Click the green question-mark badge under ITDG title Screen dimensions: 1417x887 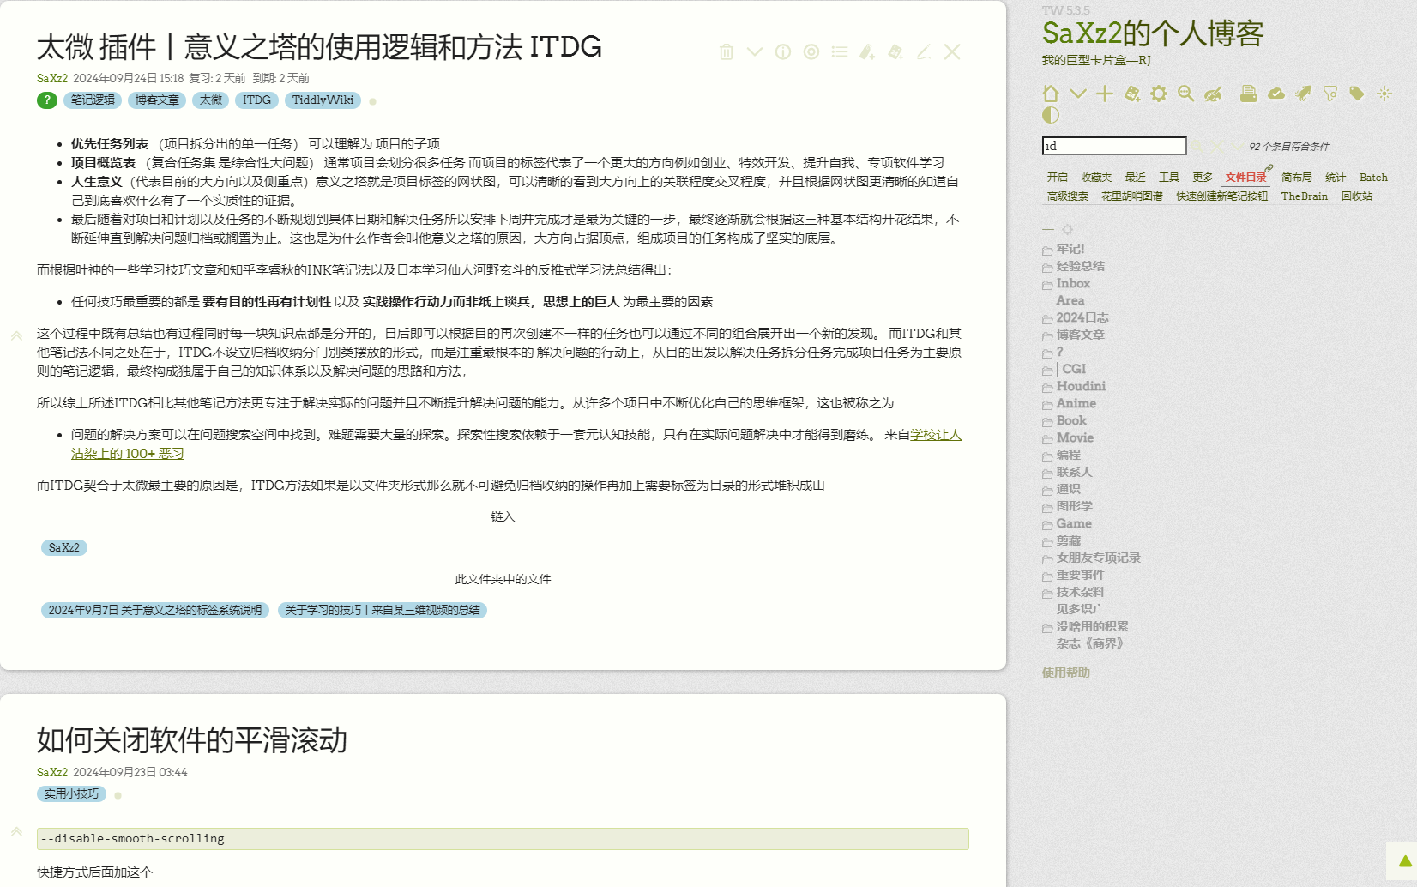tap(47, 100)
